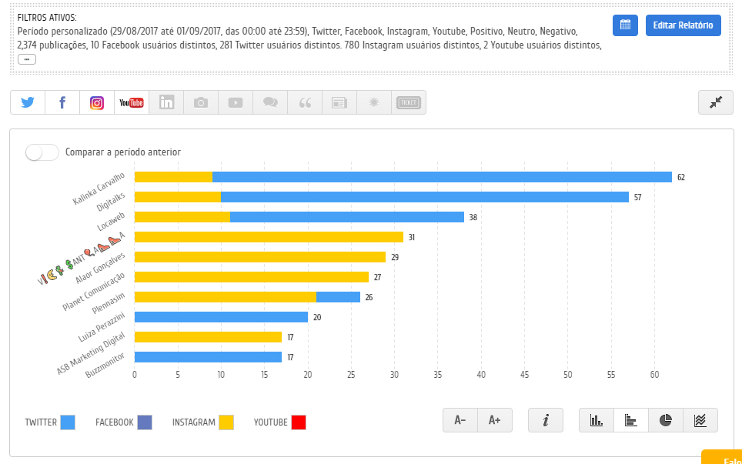Toggle Instagram series in chart legend
This screenshot has width=742, height=464.
click(x=226, y=422)
